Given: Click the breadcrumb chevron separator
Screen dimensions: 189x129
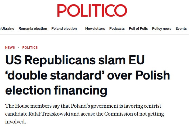Looking at the screenshot, I should coord(19,48).
